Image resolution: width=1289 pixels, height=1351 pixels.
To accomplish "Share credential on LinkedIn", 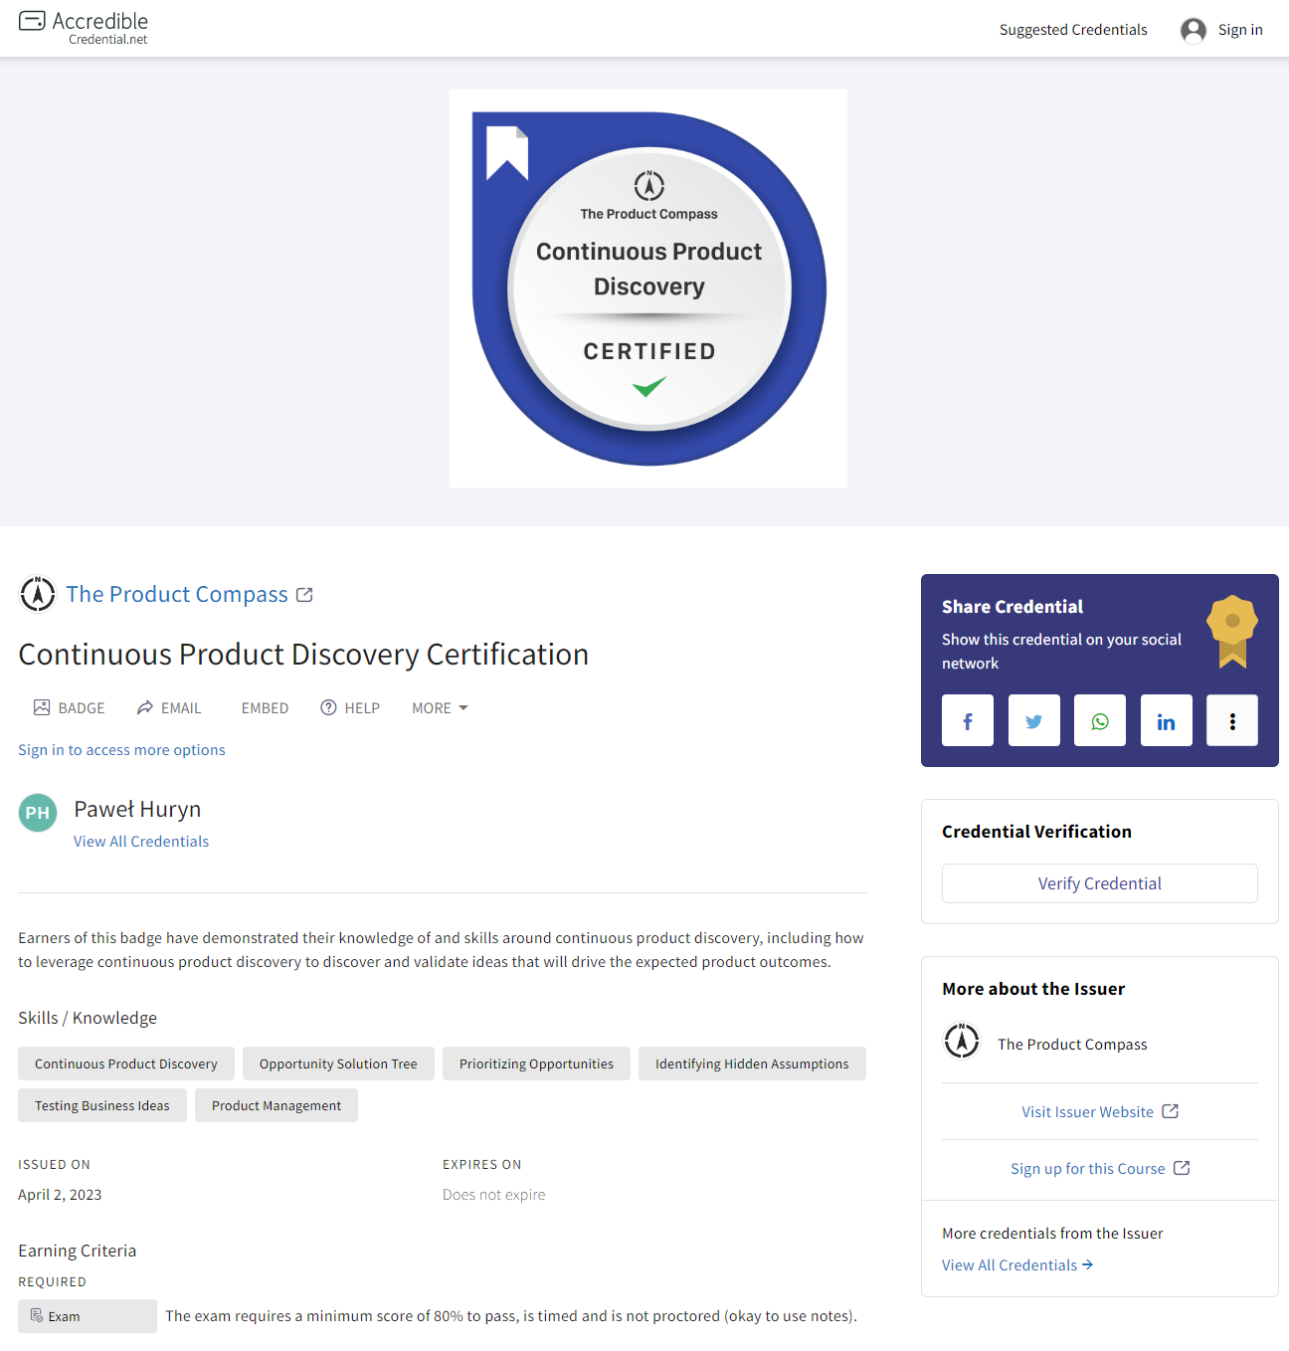I will (1166, 720).
